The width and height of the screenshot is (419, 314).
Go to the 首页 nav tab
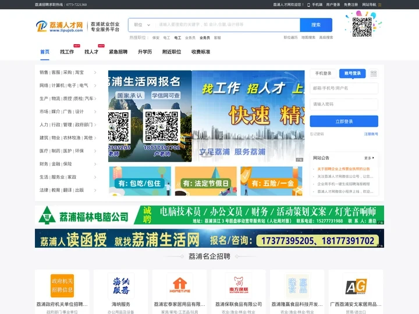click(x=45, y=52)
